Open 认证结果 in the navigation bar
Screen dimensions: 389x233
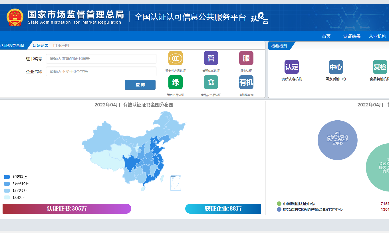(x=352, y=36)
